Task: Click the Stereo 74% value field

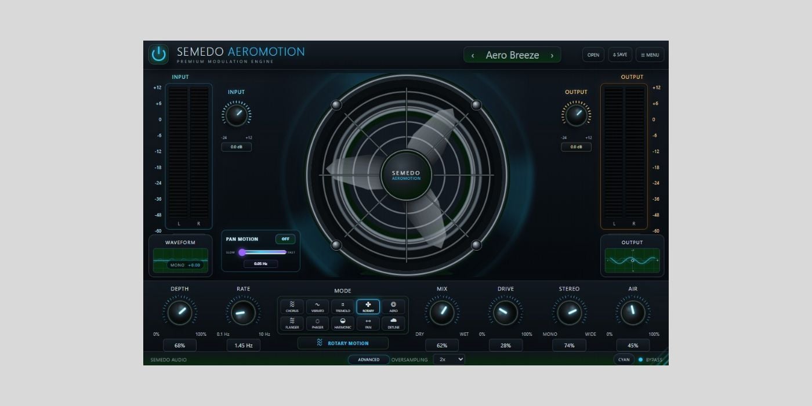Action: coord(569,345)
